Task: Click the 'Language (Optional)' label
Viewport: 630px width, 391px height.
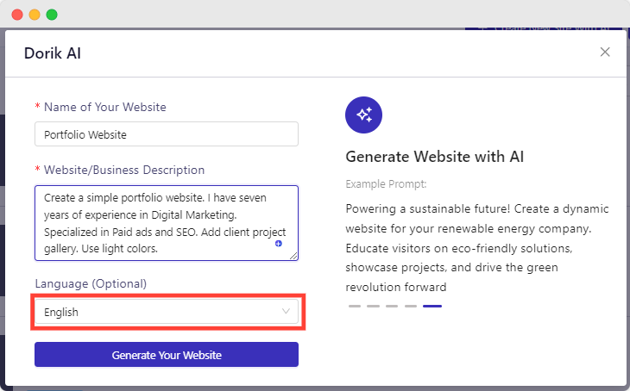Action: coord(91,283)
